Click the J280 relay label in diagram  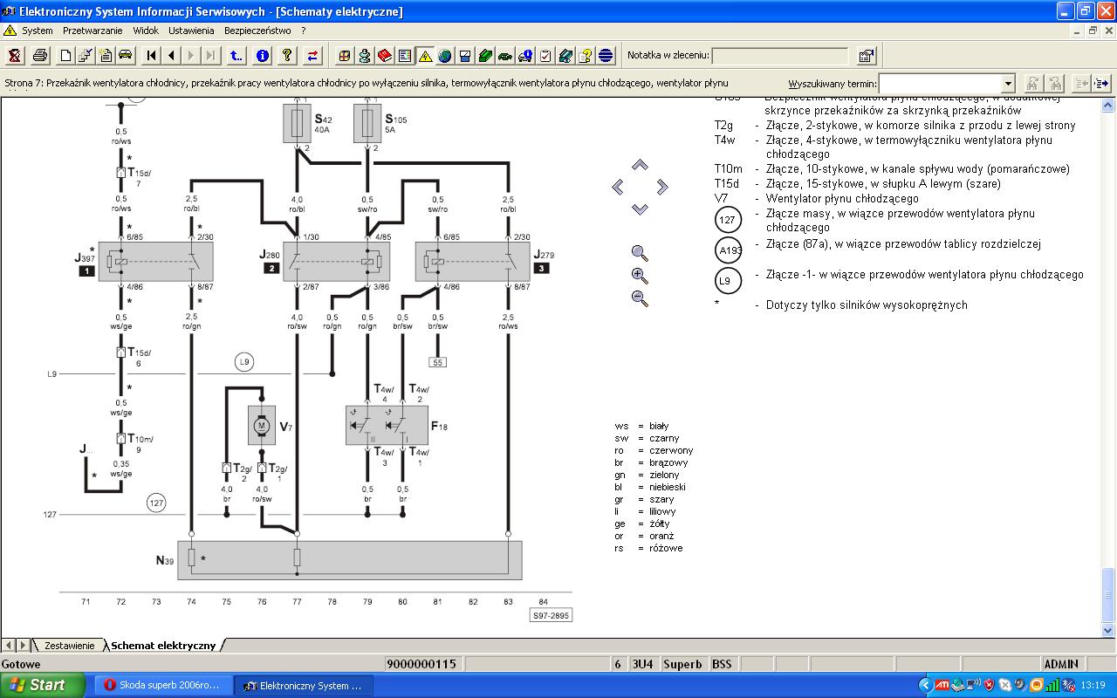(x=269, y=254)
